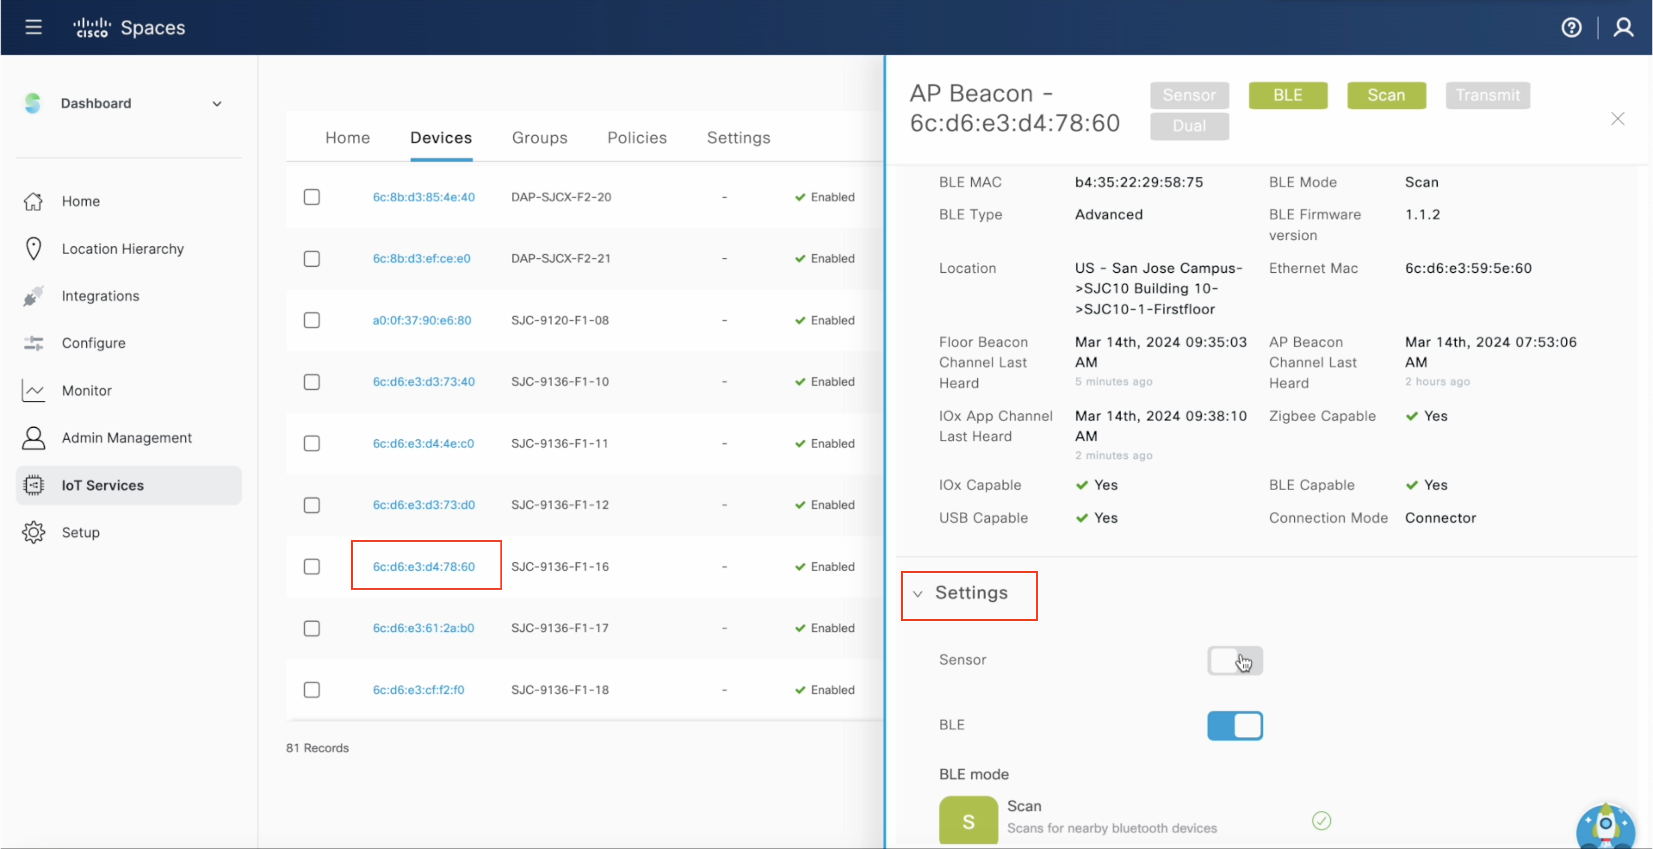Viewport: 1653px width, 849px height.
Task: Check the box for DAP-SJCX-F2-20 row
Action: (312, 197)
